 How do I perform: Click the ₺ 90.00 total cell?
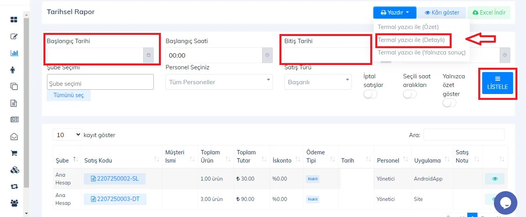(252, 199)
